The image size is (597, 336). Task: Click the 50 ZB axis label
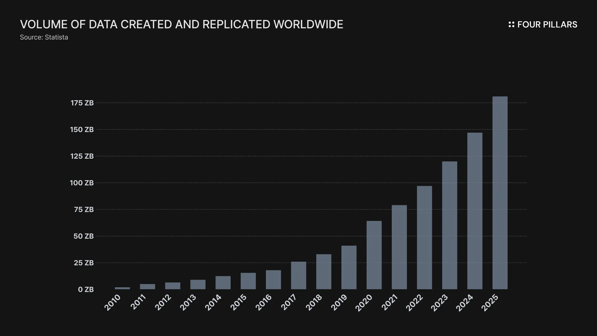83,236
